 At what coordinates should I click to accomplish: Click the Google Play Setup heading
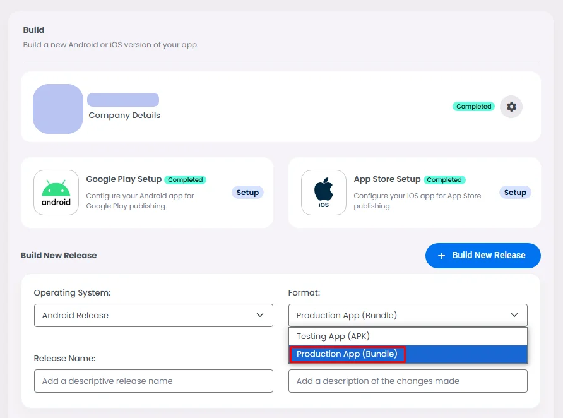coord(124,179)
